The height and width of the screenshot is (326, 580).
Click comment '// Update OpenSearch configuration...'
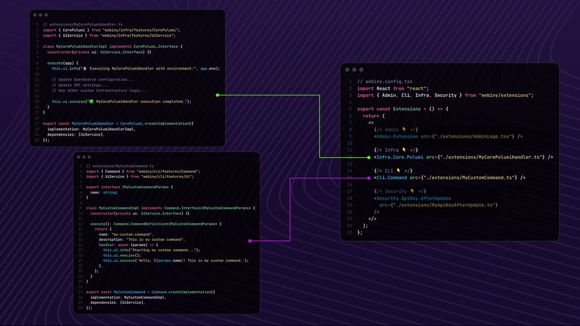point(93,79)
